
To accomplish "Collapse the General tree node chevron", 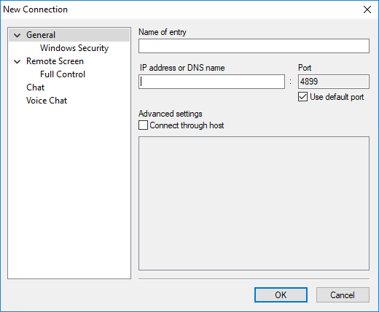I will point(17,36).
